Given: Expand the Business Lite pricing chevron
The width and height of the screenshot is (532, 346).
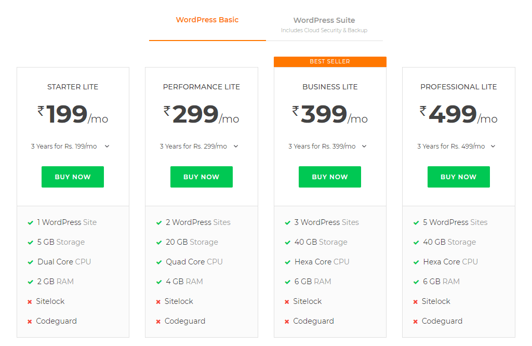Looking at the screenshot, I should (364, 146).
